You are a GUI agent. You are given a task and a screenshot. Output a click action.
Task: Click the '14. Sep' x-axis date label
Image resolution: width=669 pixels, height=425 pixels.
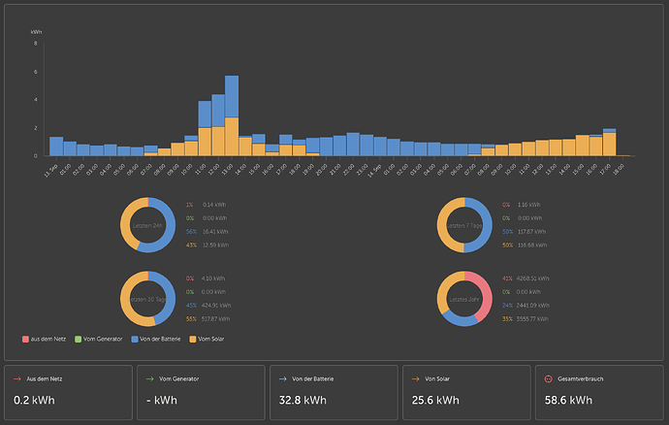[x=375, y=171]
